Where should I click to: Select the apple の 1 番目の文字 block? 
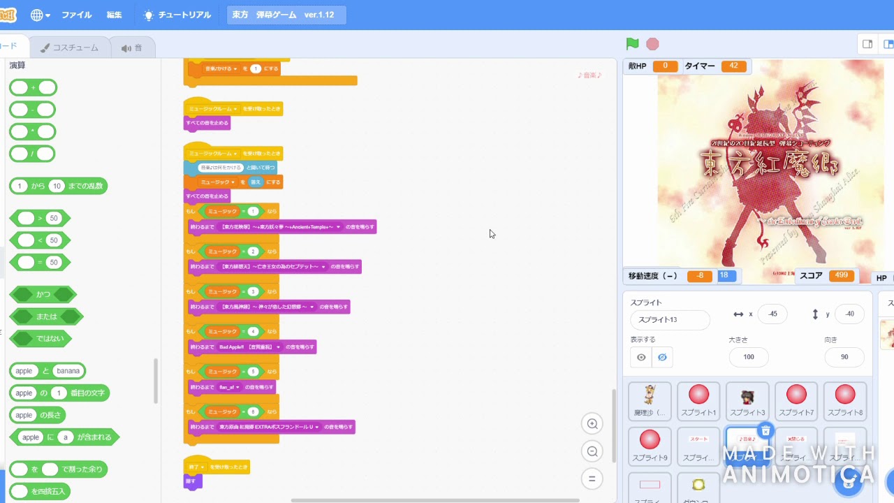tap(59, 393)
